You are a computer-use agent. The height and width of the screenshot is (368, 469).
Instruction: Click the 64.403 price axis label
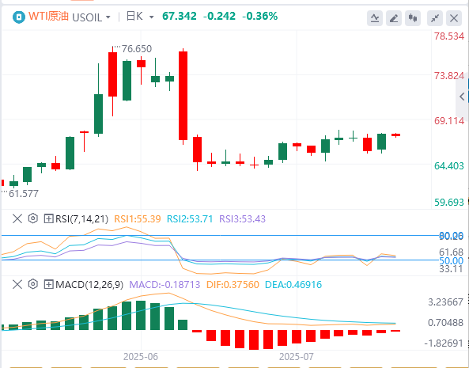click(449, 165)
